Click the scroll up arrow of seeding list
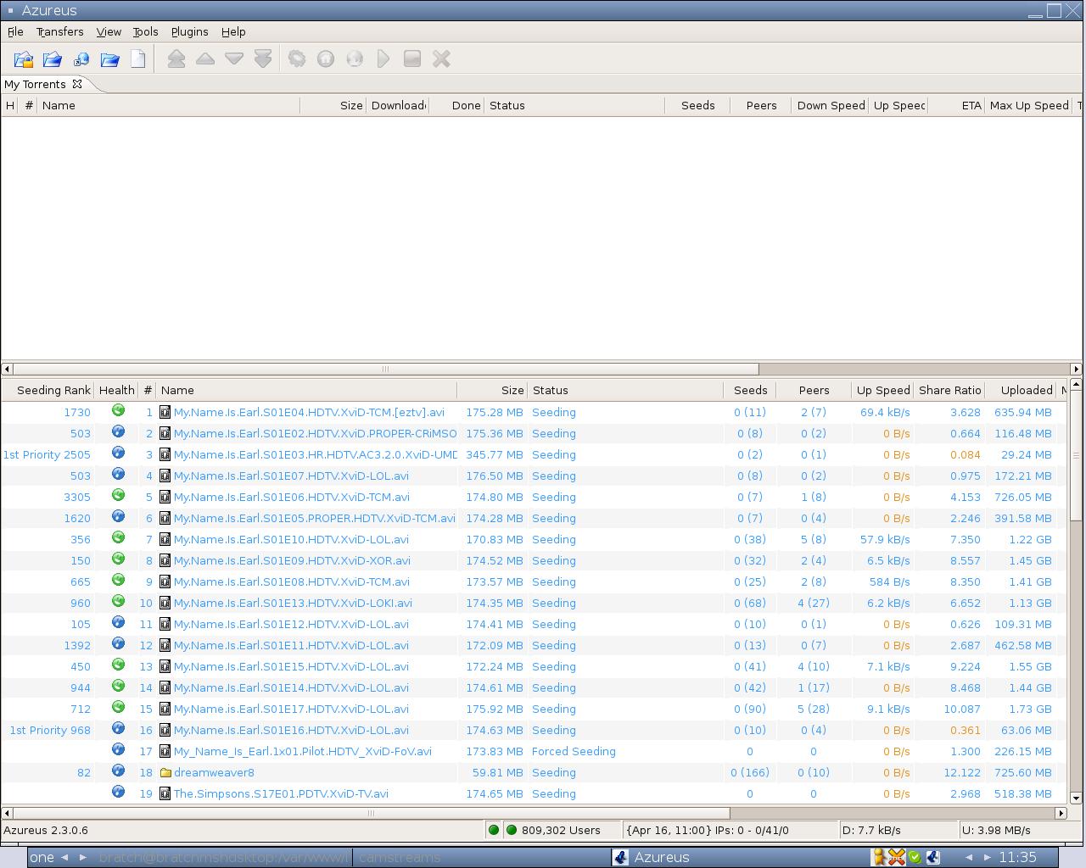Screen dimensions: 1086x868 pos(1077,385)
